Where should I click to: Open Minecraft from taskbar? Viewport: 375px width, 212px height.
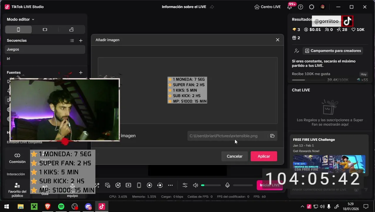[34, 206]
